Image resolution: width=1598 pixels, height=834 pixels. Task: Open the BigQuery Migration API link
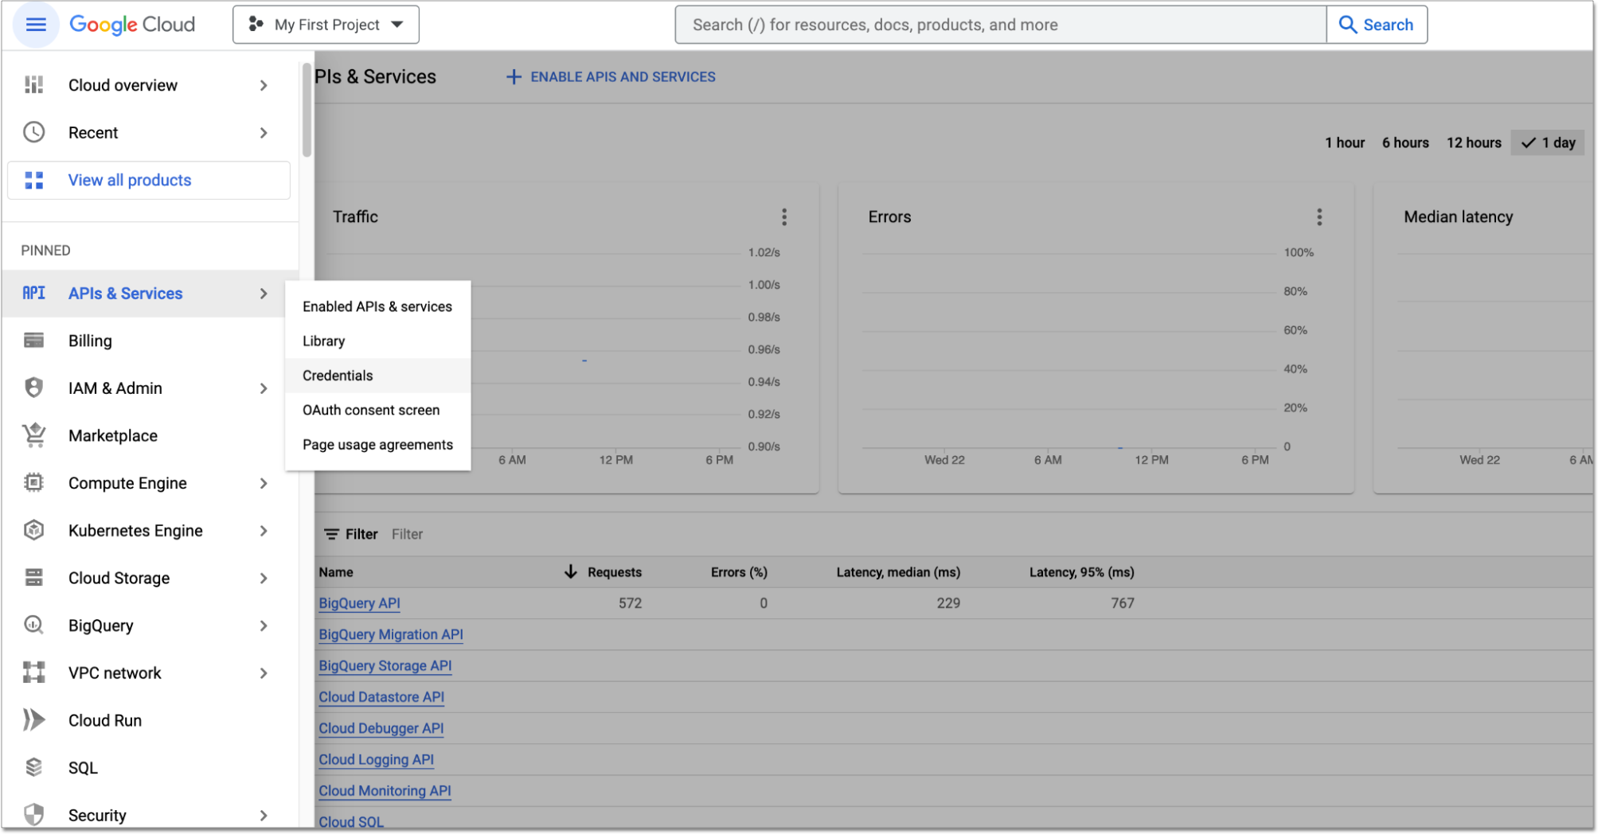[390, 634]
